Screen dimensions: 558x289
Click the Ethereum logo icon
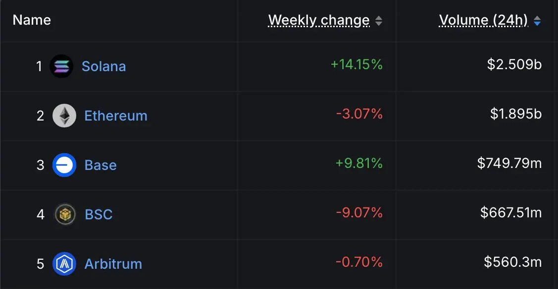[64, 116]
